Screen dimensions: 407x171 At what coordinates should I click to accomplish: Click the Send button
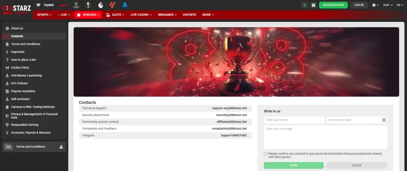[294, 165]
